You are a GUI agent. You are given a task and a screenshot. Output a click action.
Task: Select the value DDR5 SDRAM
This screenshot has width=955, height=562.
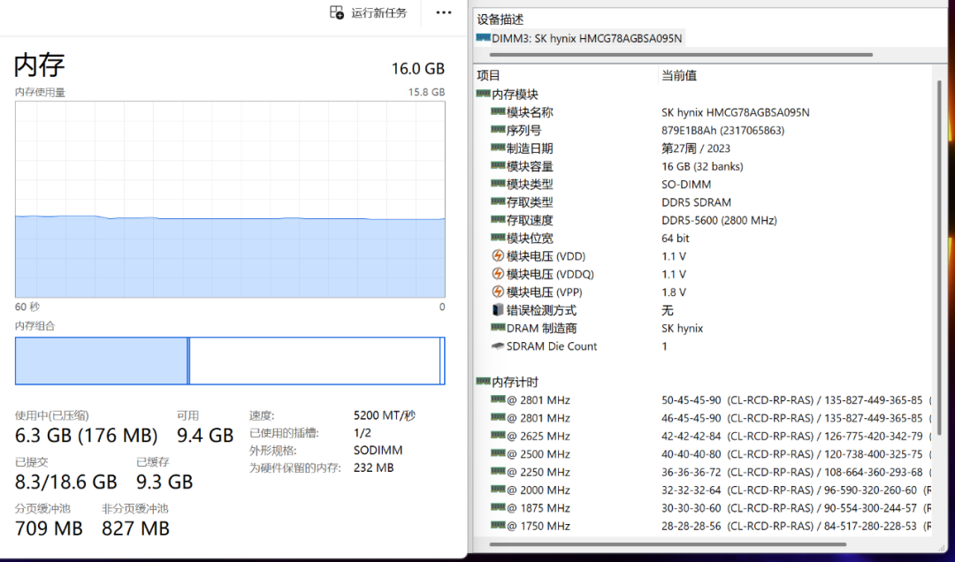click(x=696, y=202)
